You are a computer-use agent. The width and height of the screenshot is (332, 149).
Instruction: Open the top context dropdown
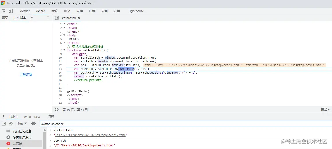click(x=22, y=124)
